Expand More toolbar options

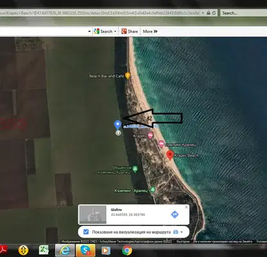click(150, 31)
